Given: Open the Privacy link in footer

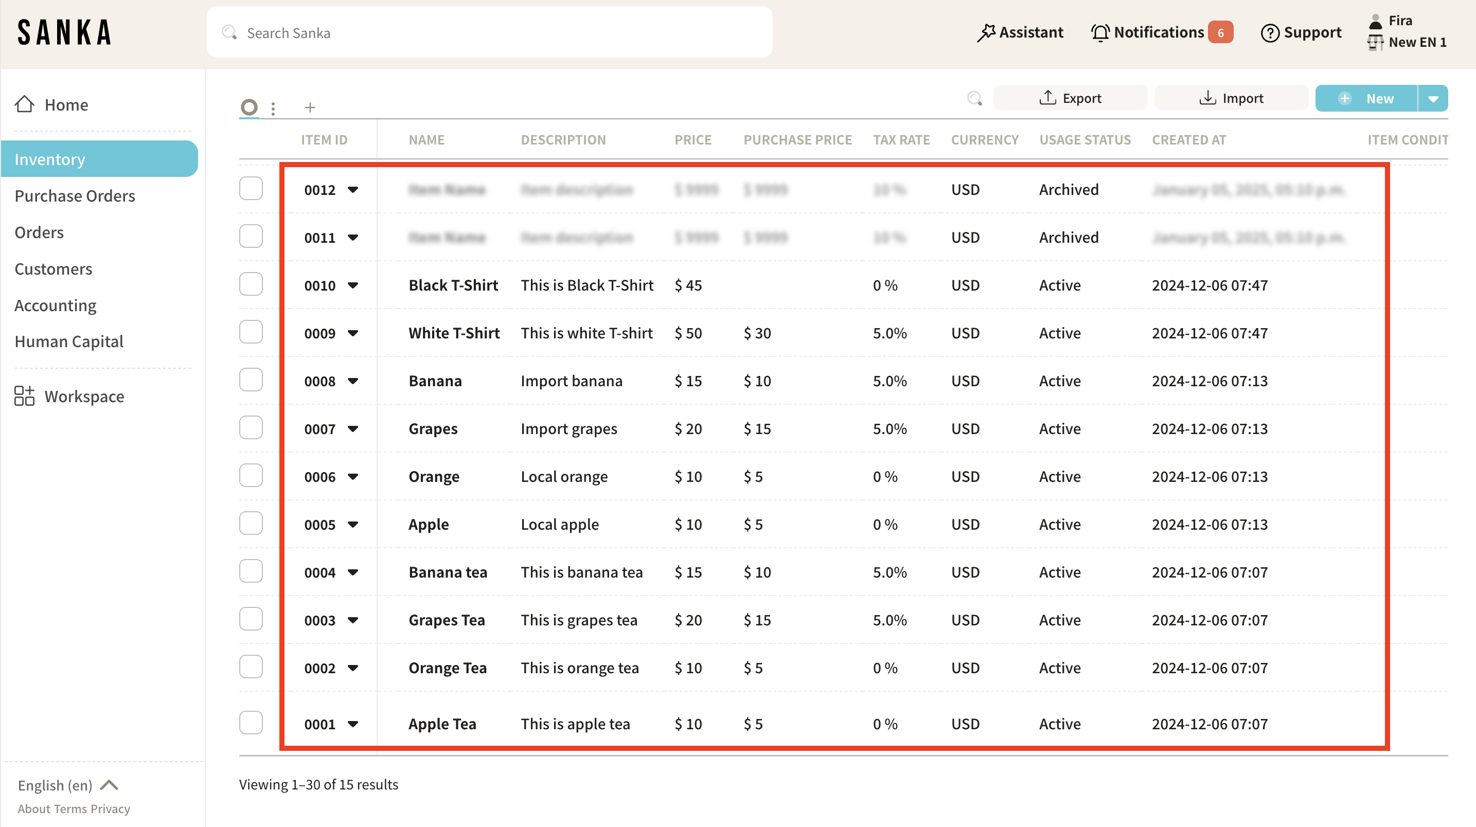Looking at the screenshot, I should 110,808.
